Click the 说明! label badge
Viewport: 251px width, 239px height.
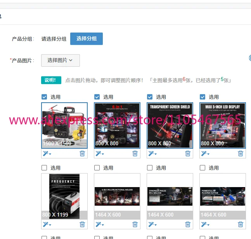point(51,80)
